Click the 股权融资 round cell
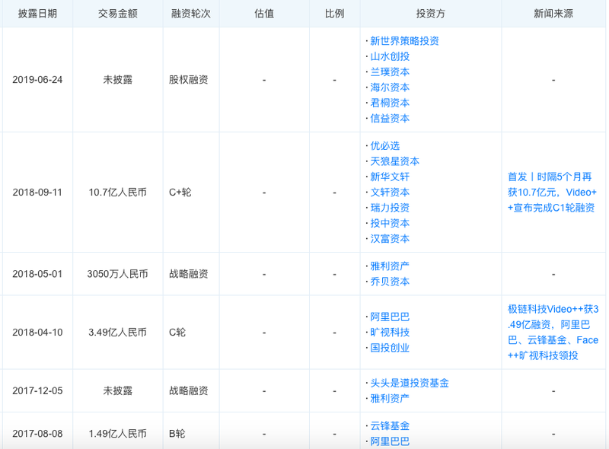Viewport: 609px width, 449px height. click(x=188, y=80)
